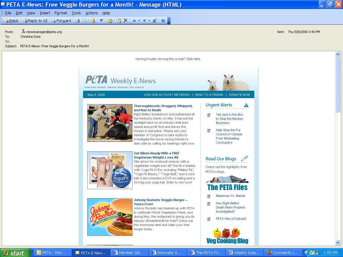Click the 'Click here' viewing trouble link
Screen dimensions: 343x257
(193, 59)
